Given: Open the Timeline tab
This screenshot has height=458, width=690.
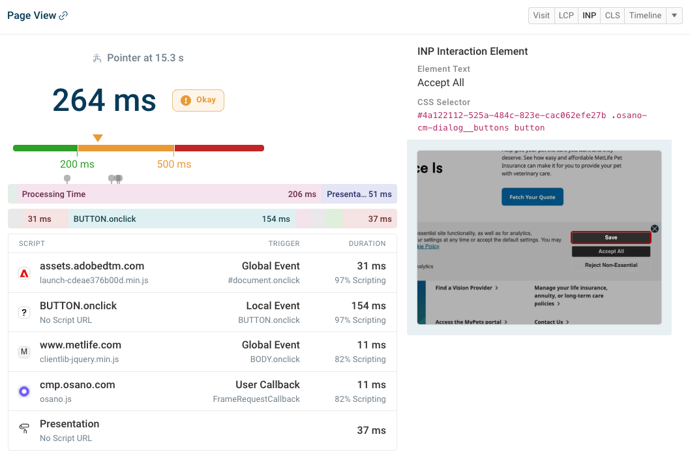Looking at the screenshot, I should pos(645,15).
